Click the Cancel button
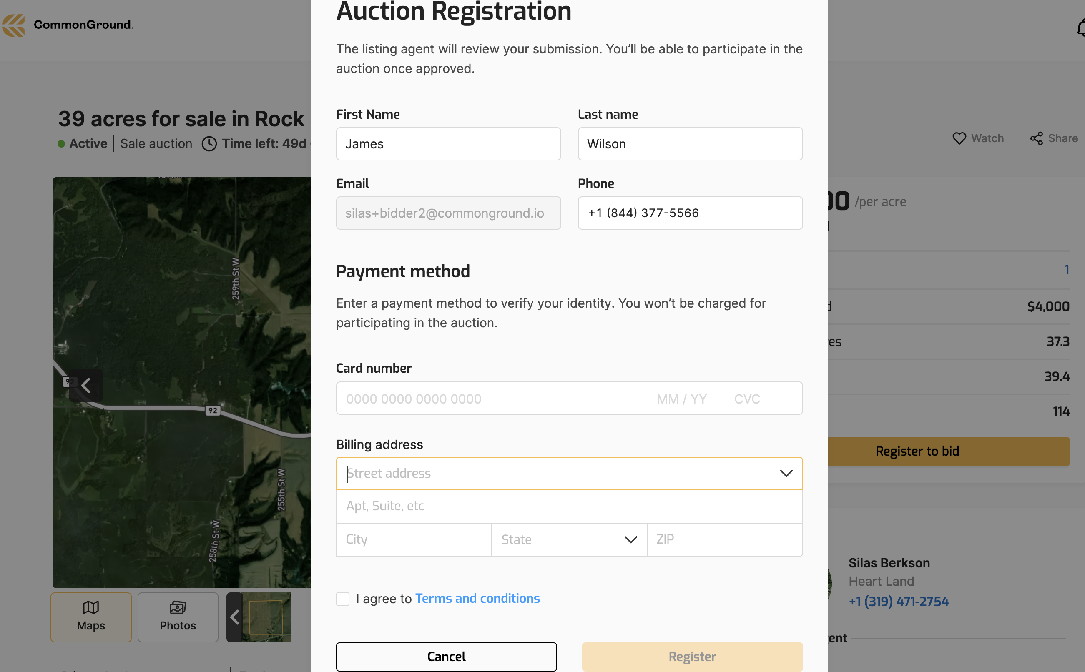 (x=446, y=657)
